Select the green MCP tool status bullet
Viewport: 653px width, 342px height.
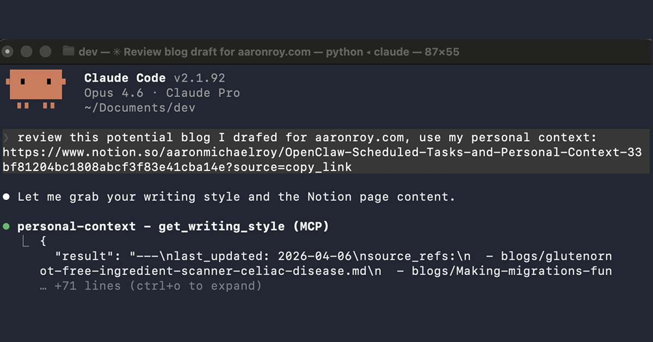coord(7,226)
